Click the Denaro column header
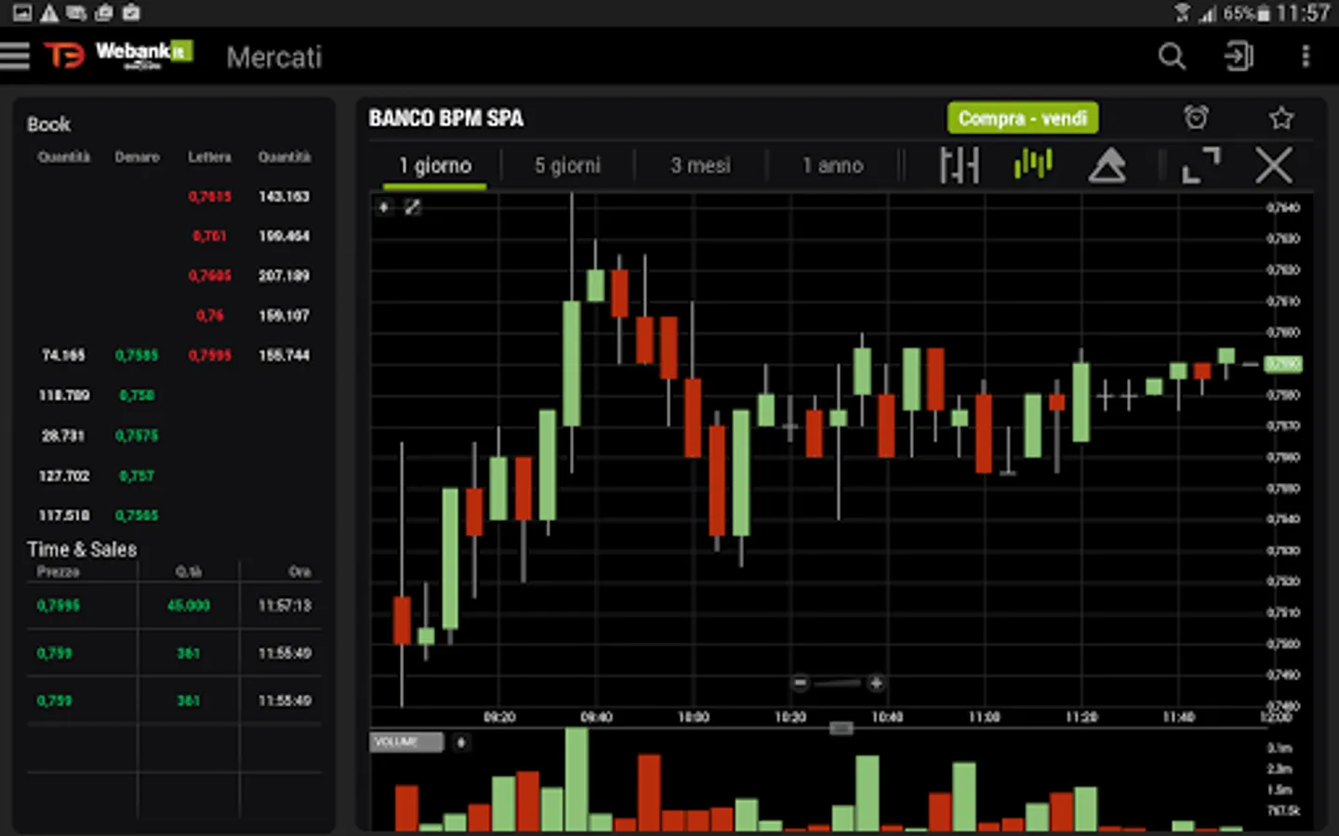1339x836 pixels. coord(137,157)
